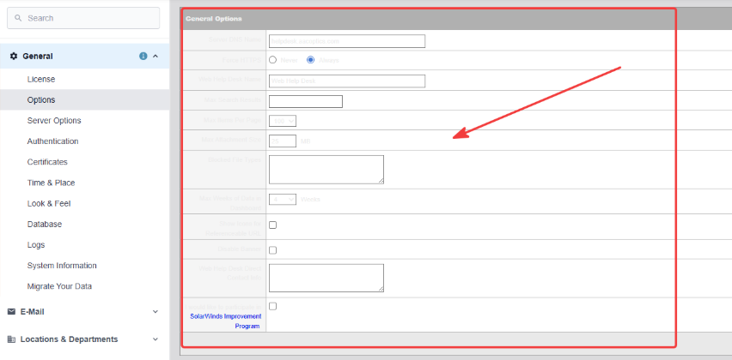Open the Max Items Per Page dropdown
This screenshot has width=732, height=360.
coord(283,121)
